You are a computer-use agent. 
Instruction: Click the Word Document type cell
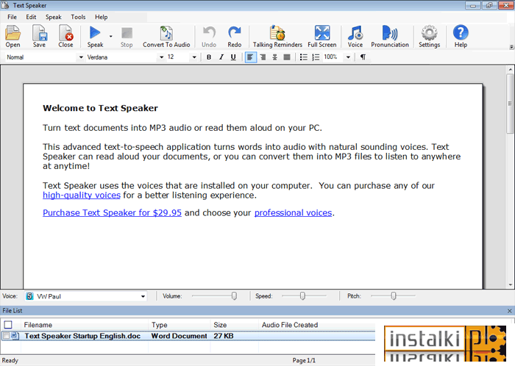(179, 336)
